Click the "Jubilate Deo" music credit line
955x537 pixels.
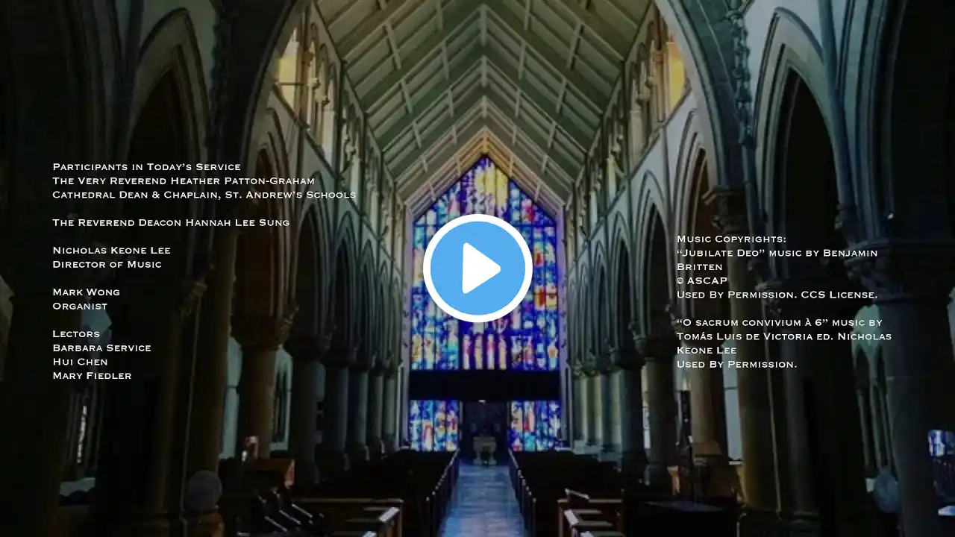coord(777,253)
